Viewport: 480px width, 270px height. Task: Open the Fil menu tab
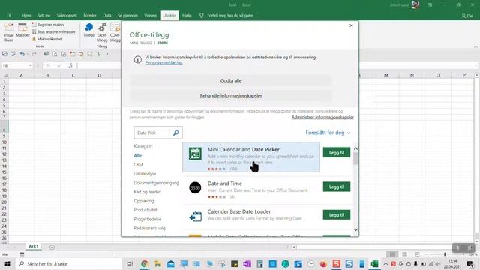click(9, 15)
